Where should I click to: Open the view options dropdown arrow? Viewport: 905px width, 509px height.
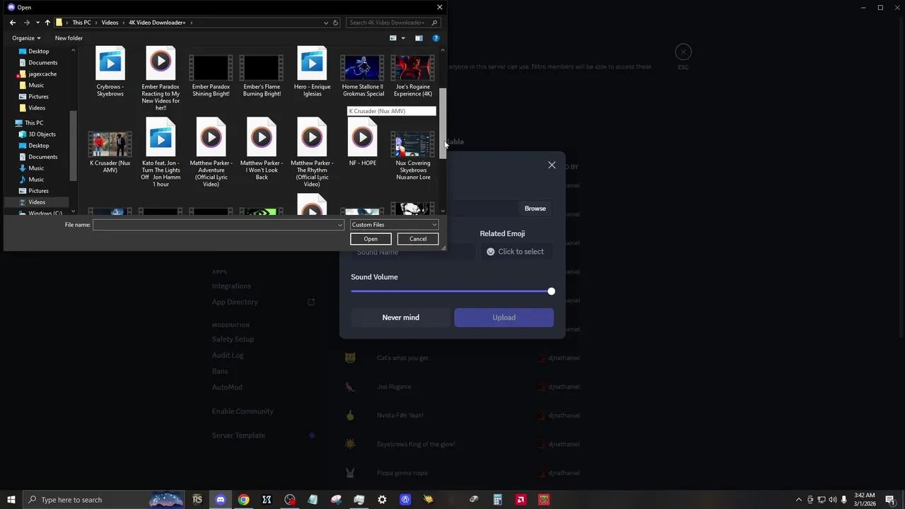403,38
